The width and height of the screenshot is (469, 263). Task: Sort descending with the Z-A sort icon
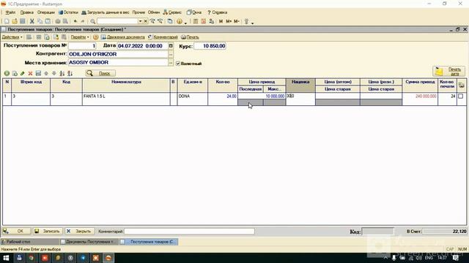pyautogui.click(x=70, y=73)
